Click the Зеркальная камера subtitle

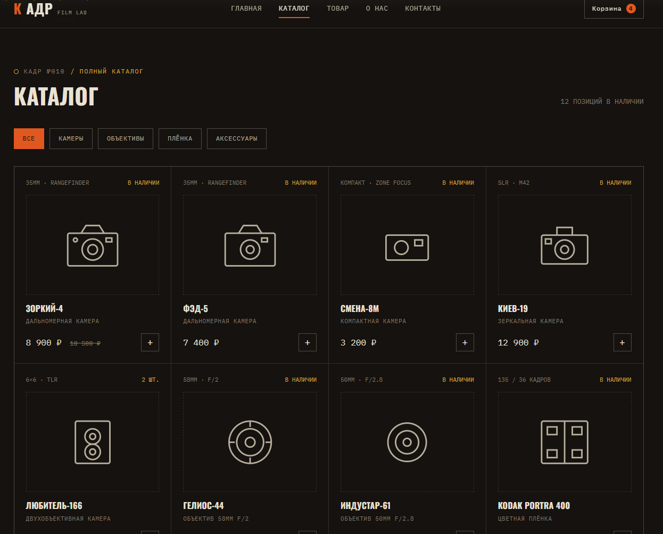pyautogui.click(x=531, y=321)
